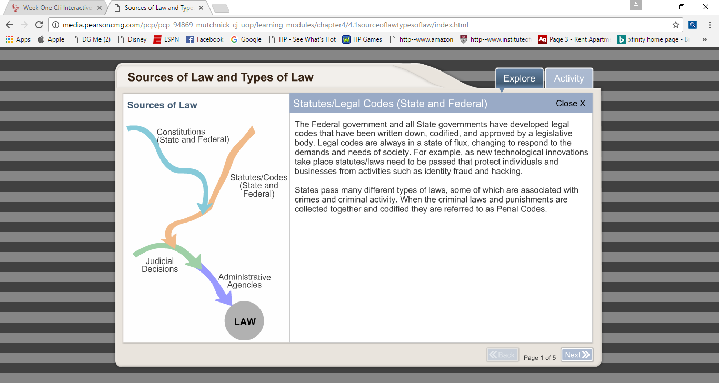Open the Apps grid shortcut in the bookmarks bar
Image resolution: width=719 pixels, height=383 pixels.
pos(18,39)
